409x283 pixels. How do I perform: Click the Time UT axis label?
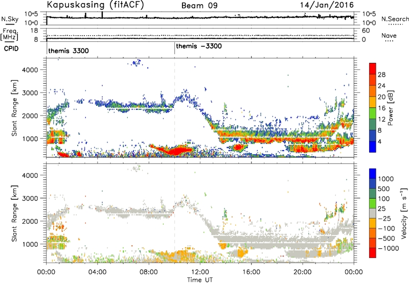200,280
